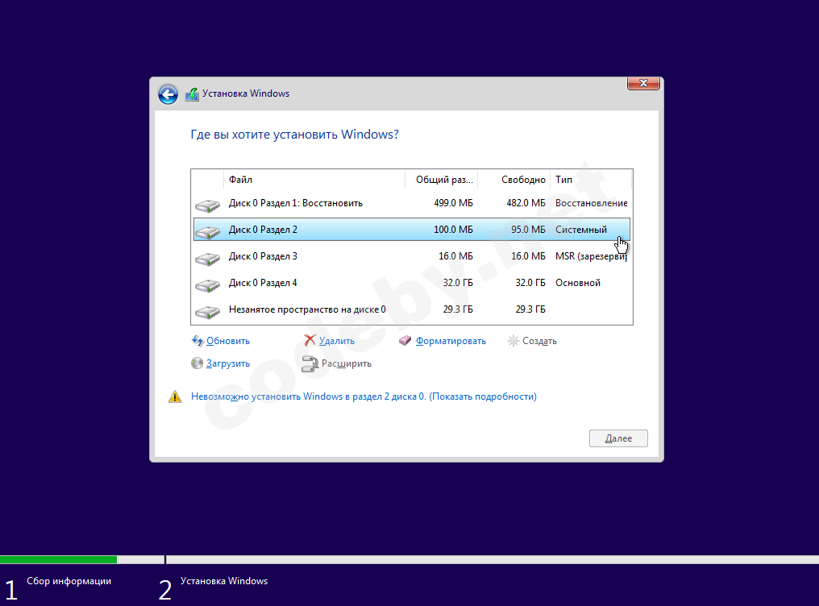Click the 29.3 ГБ total size cell

458,309
